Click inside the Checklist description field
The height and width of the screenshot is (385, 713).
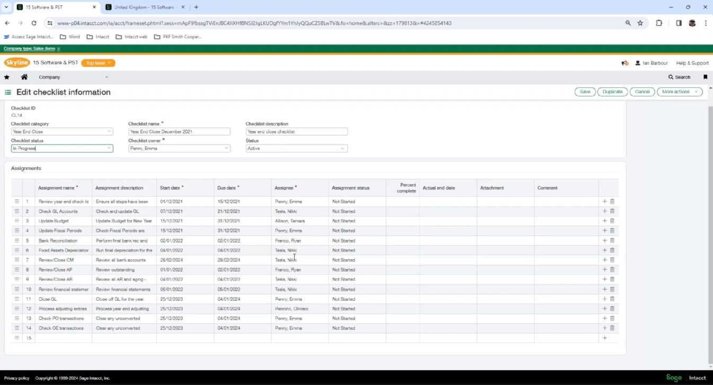pos(296,131)
